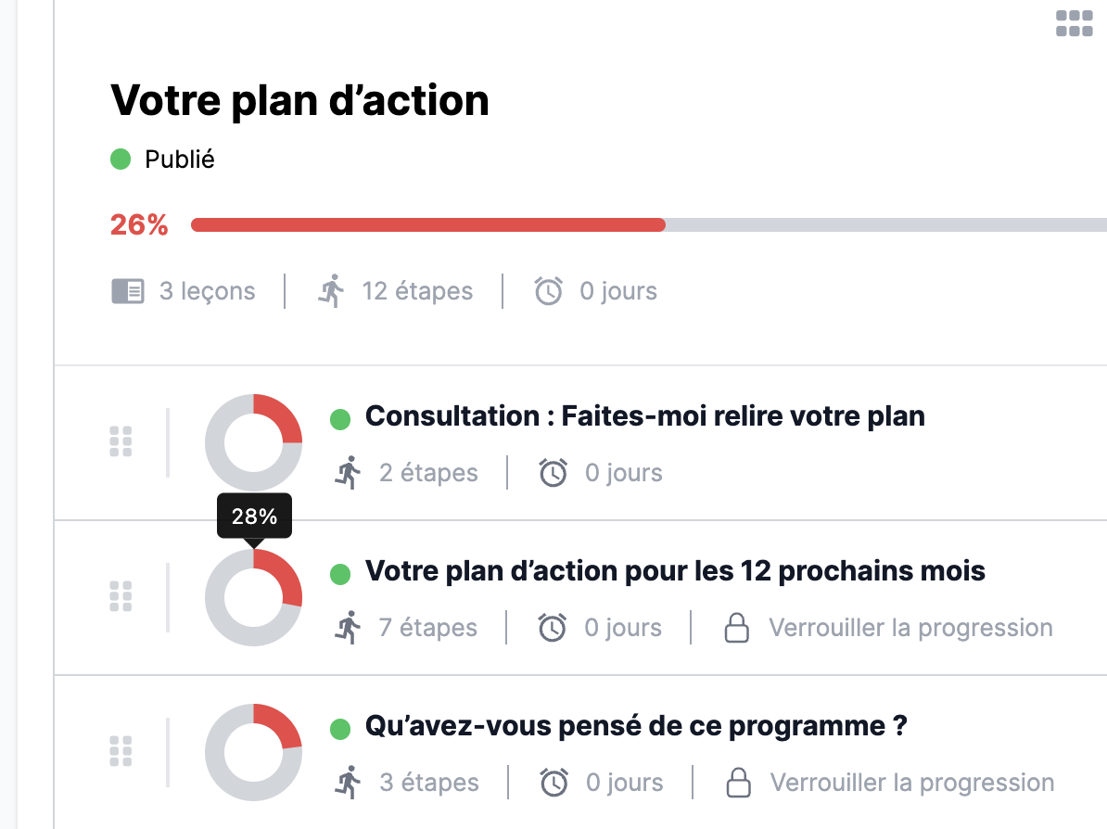Viewport: 1107px width, 829px height.
Task: Click drag handle beside Consultation lesson
Action: [121, 442]
